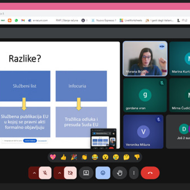Turn on the camera
This screenshot has width=190, height=190.
click(70, 173)
